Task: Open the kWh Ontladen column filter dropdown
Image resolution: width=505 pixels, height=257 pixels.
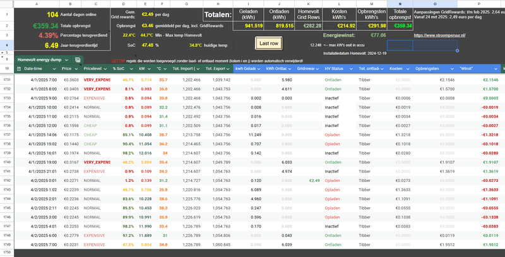Action: pos(290,69)
